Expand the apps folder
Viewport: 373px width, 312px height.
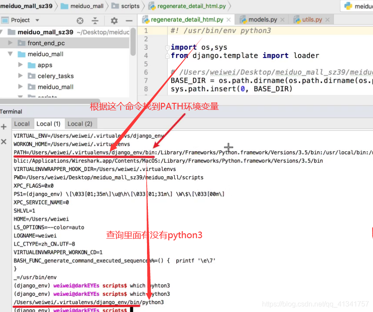pyautogui.click(x=21, y=65)
